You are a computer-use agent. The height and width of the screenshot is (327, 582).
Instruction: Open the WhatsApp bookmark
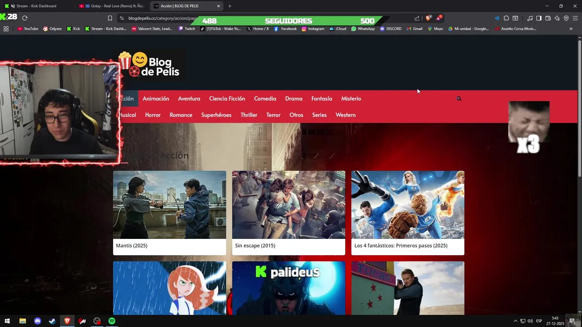point(363,29)
